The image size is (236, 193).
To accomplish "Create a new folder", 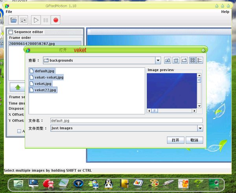I will [184, 60].
